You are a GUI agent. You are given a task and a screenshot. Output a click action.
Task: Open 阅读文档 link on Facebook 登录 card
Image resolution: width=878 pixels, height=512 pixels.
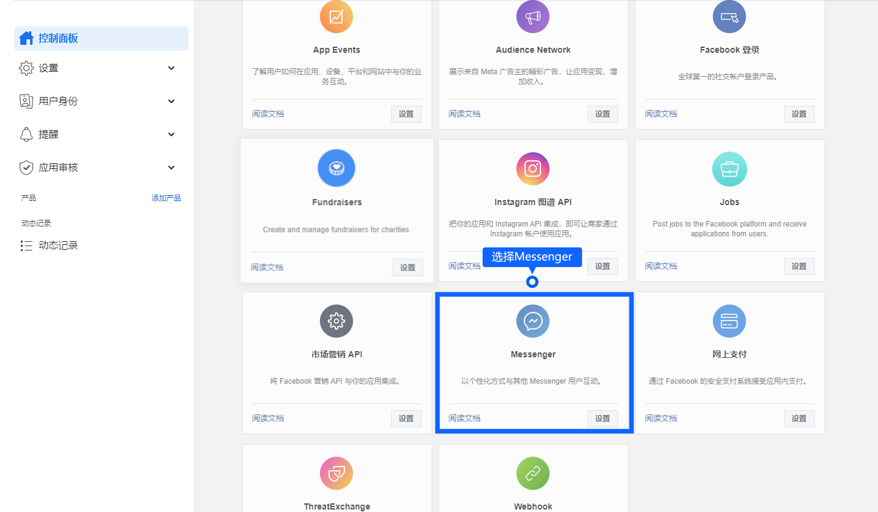point(661,114)
